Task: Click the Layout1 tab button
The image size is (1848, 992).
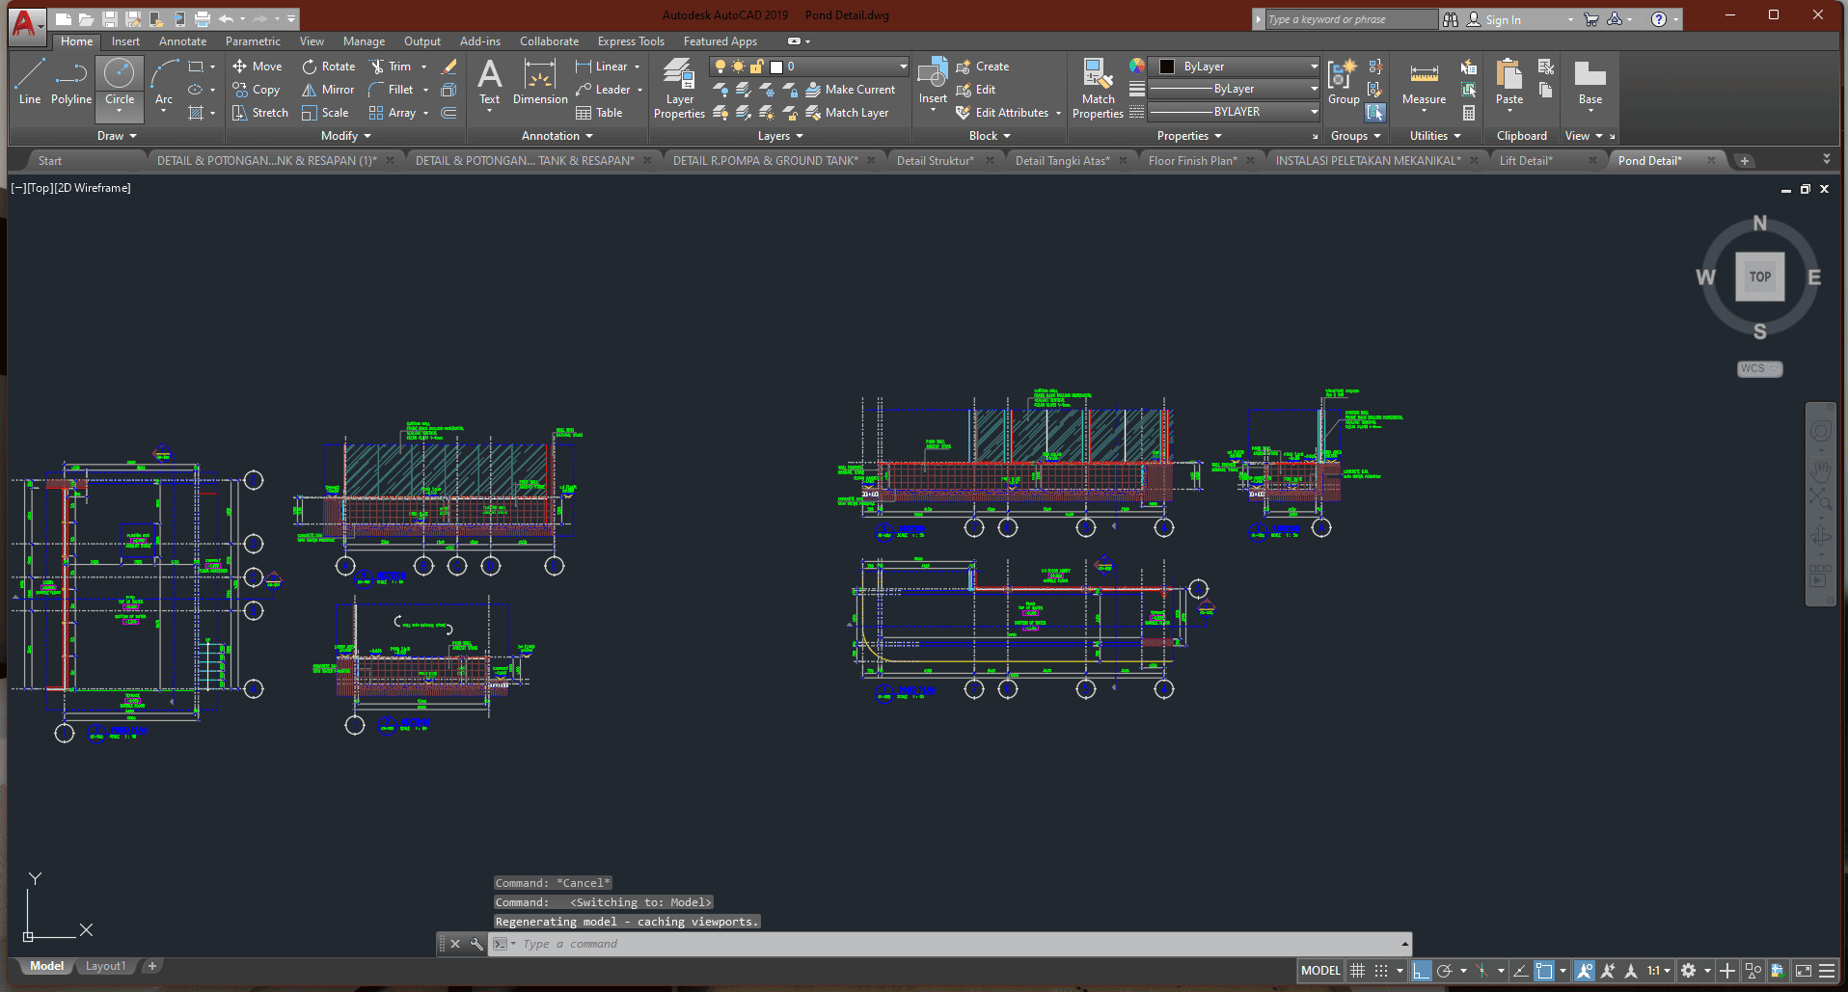Action: tap(105, 966)
